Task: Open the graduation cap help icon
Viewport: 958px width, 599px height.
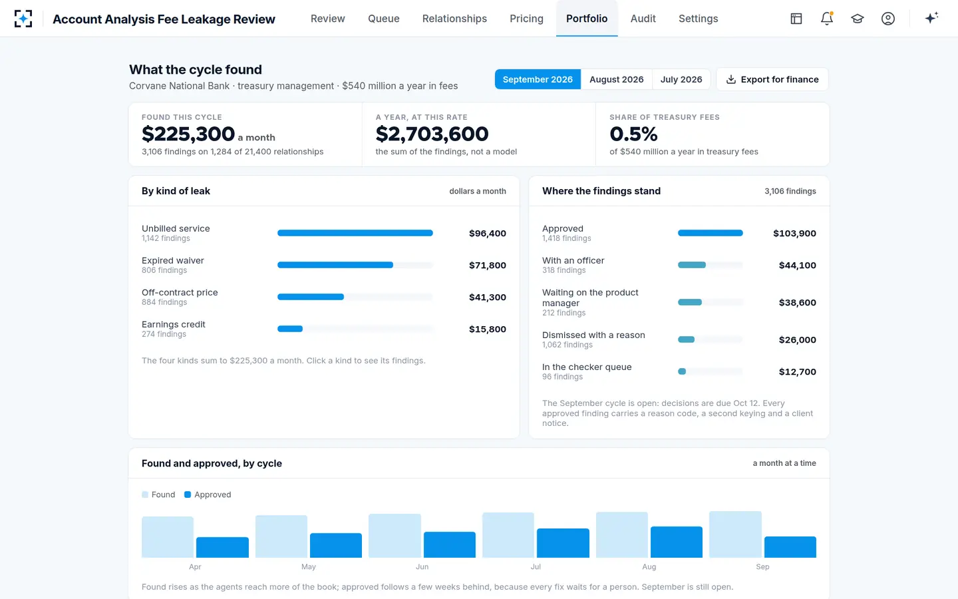Action: tap(858, 19)
